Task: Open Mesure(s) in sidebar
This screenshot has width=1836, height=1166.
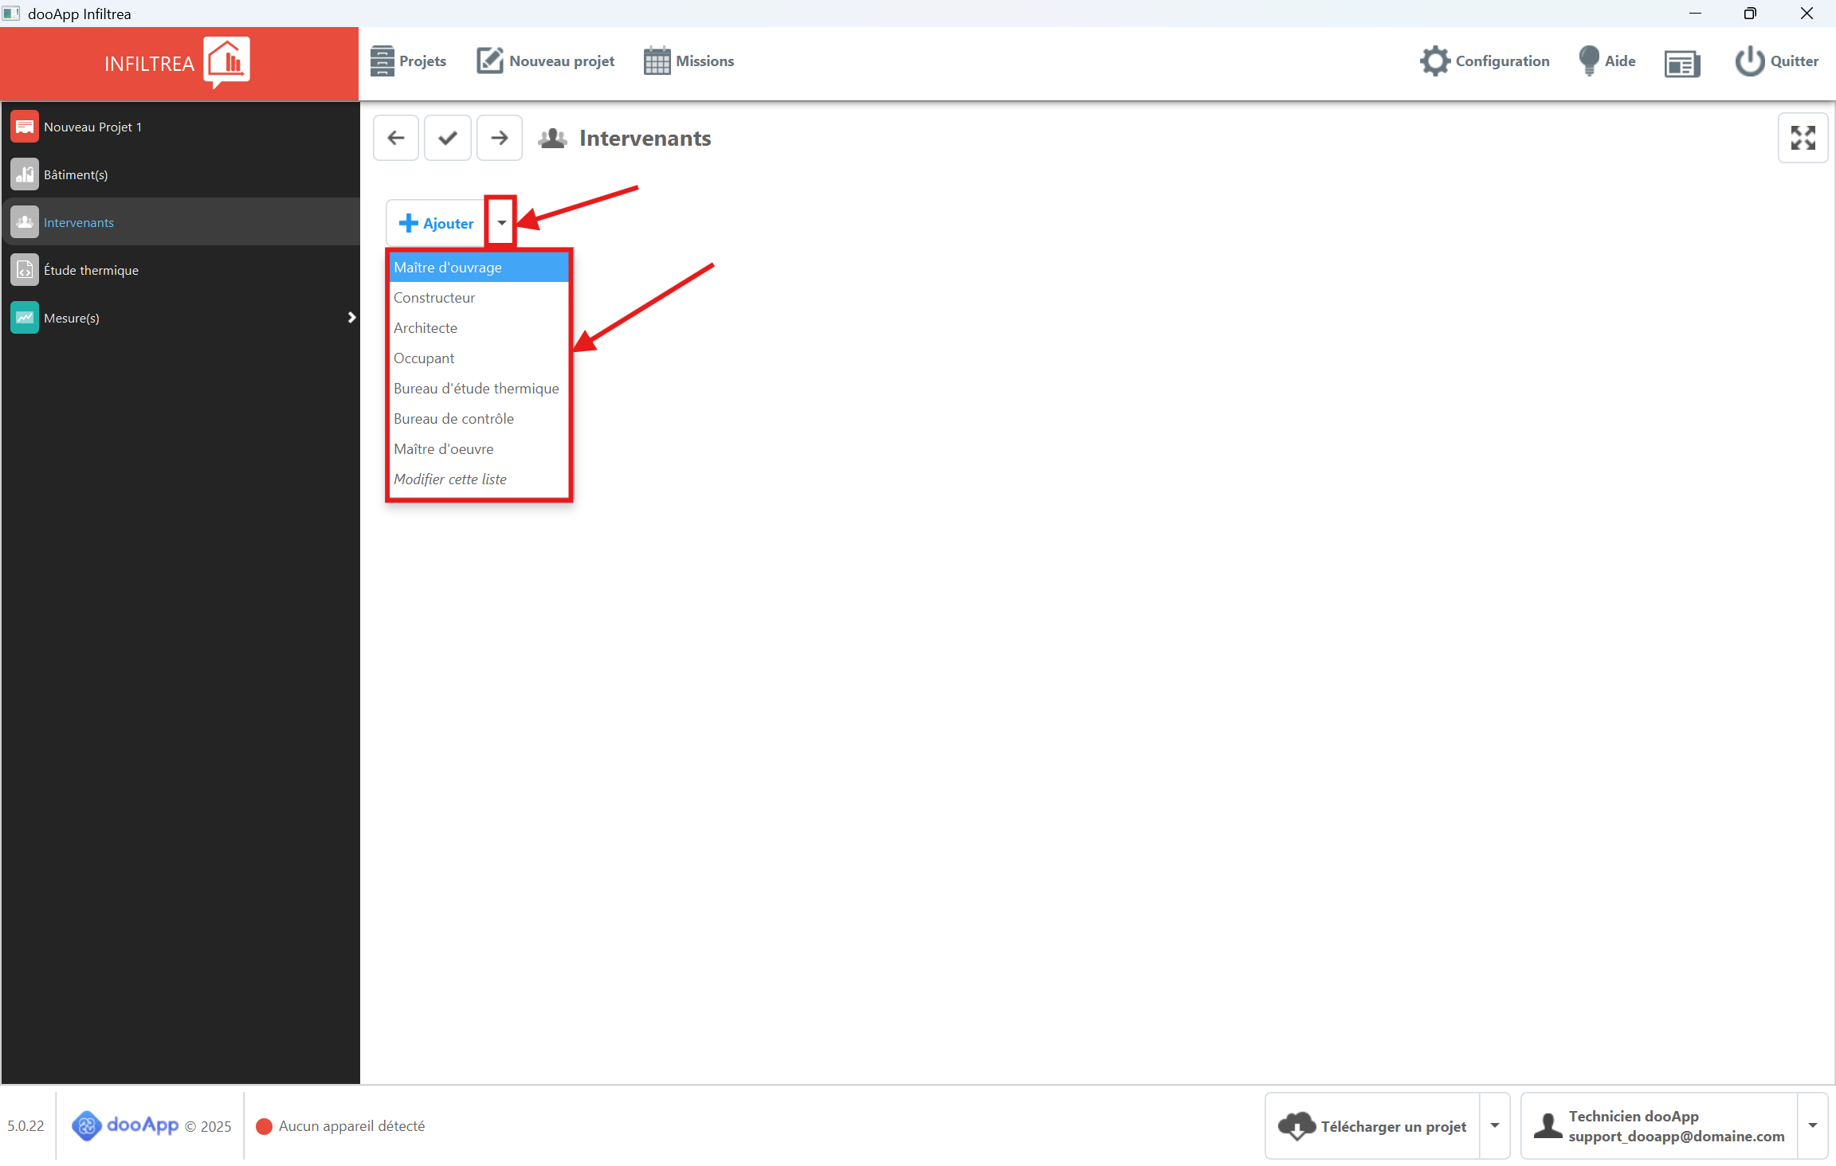Action: click(180, 318)
